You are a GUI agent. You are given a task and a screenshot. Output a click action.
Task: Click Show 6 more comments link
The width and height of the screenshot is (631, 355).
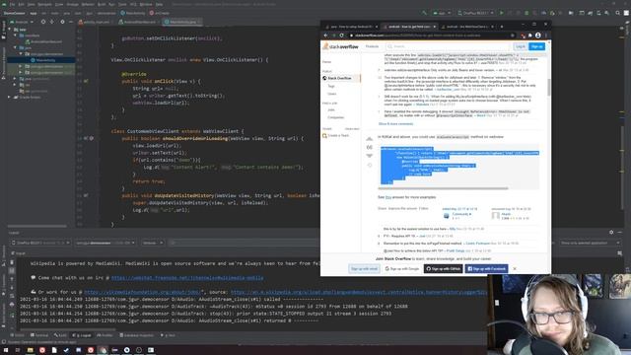[395, 123]
